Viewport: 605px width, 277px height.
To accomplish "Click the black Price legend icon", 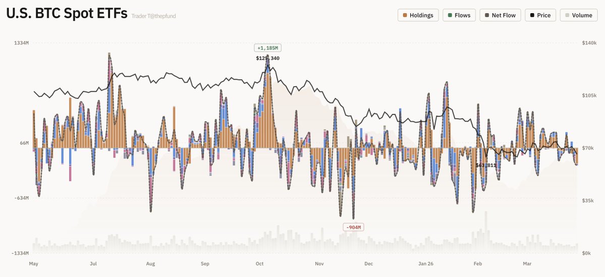I will pyautogui.click(x=532, y=15).
